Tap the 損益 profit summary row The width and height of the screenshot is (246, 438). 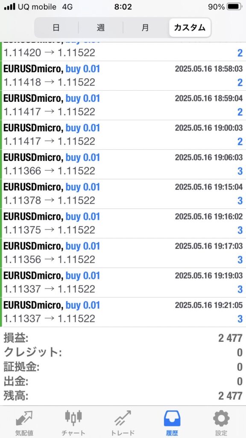pyautogui.click(x=123, y=338)
